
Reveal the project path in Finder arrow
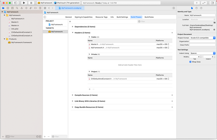214,30
